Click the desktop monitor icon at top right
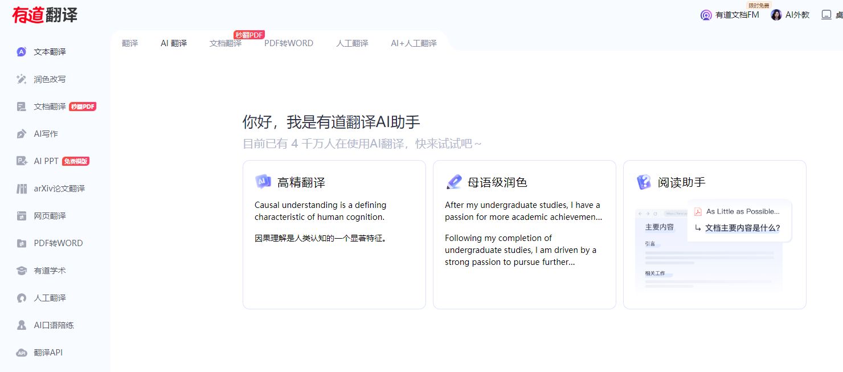This screenshot has width=843, height=372. pyautogui.click(x=826, y=15)
